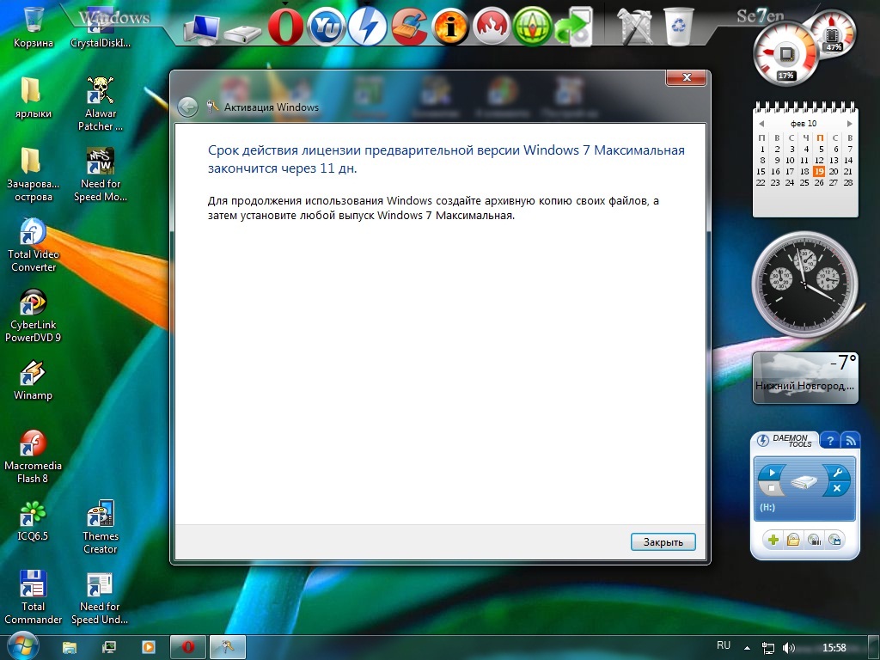The image size is (880, 660).
Task: Click фев 10 month header in calendar
Action: tap(804, 124)
